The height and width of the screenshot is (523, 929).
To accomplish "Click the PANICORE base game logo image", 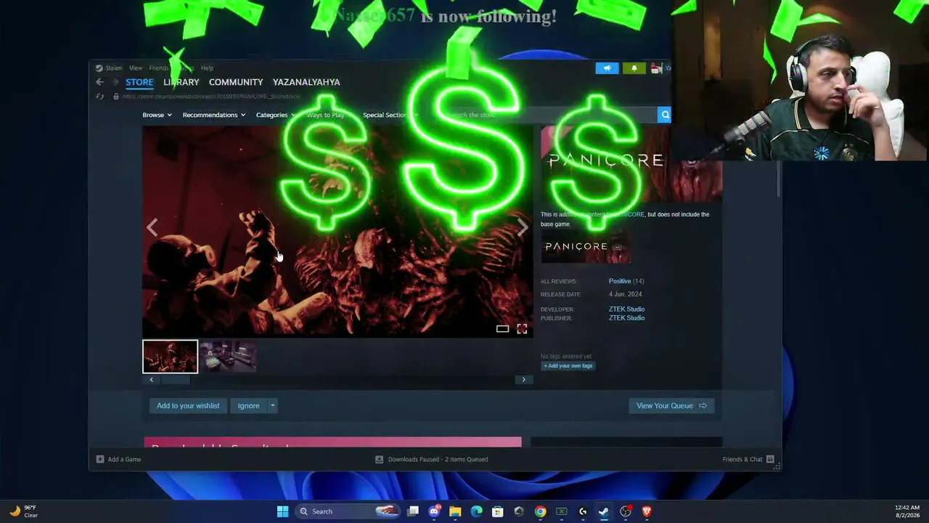I will [586, 248].
